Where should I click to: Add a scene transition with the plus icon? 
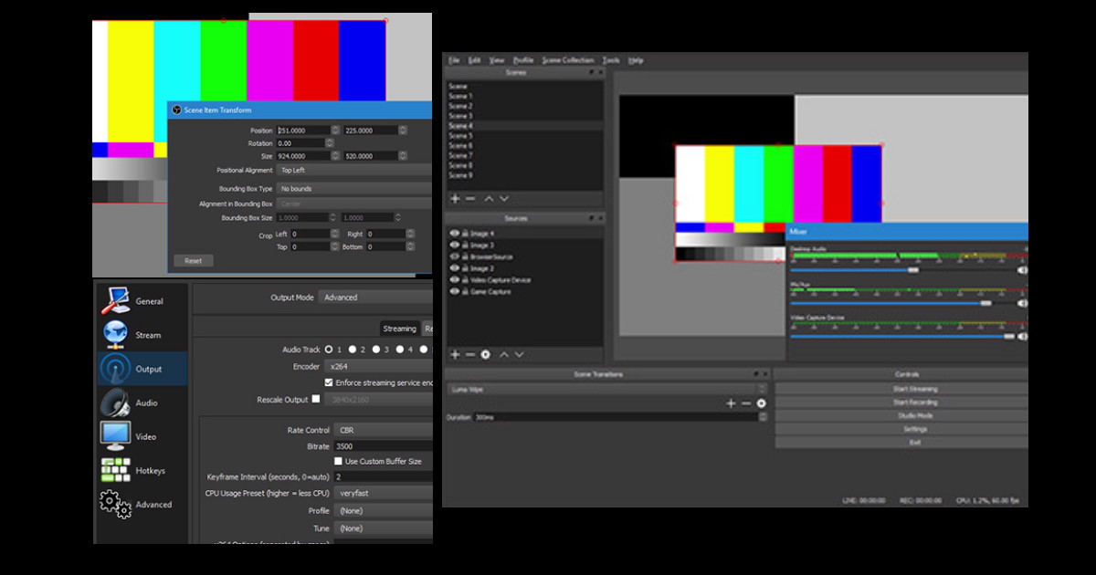pos(731,402)
